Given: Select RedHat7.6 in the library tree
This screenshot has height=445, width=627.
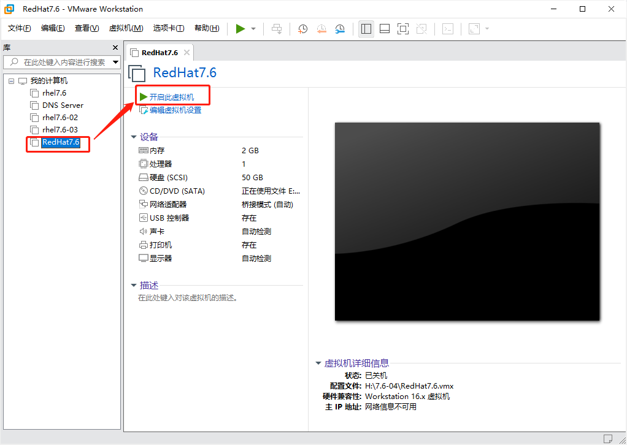Looking at the screenshot, I should tap(61, 142).
